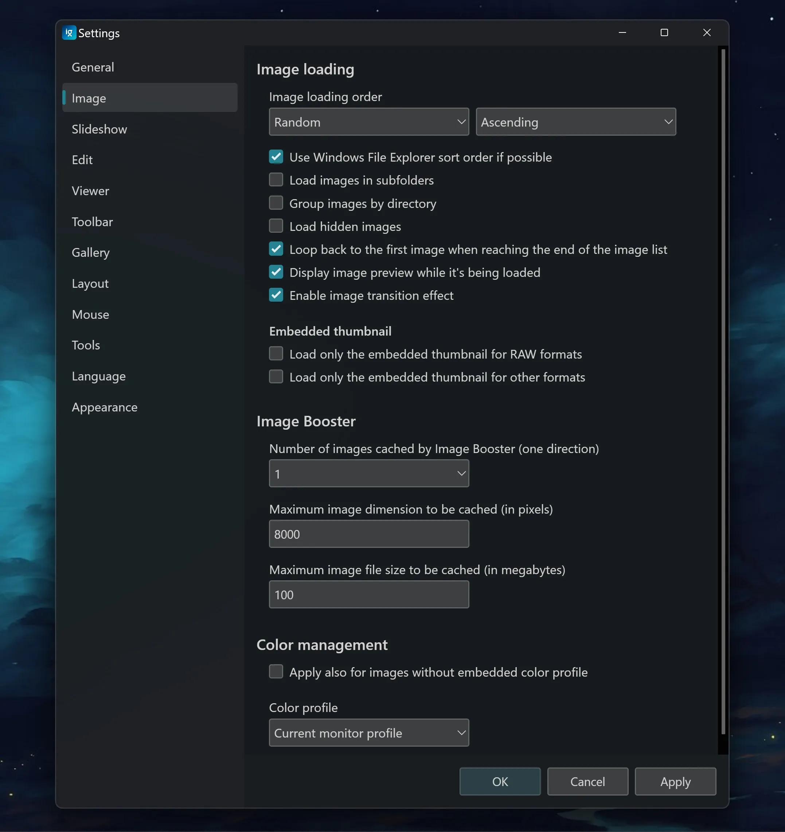This screenshot has width=785, height=832.
Task: Enable Apply also for images without color profile
Action: coord(276,672)
